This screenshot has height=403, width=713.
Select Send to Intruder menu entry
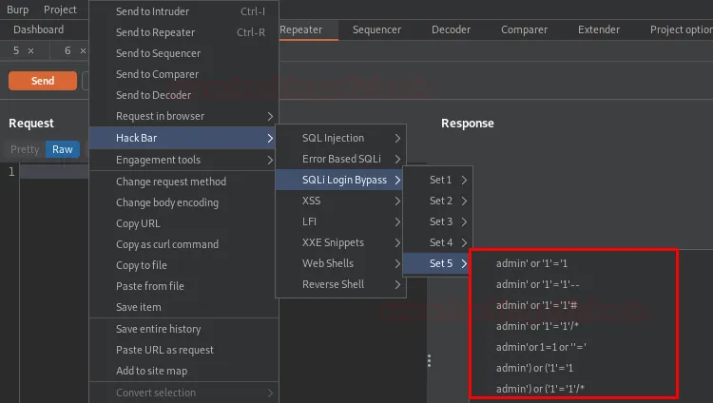pyautogui.click(x=152, y=11)
